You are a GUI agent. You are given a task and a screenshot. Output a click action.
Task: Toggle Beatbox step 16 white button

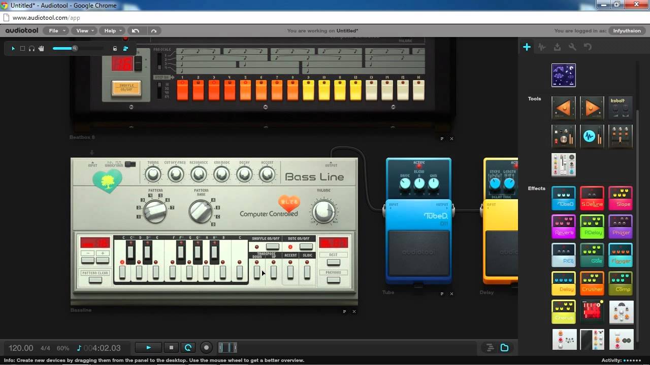[418, 90]
